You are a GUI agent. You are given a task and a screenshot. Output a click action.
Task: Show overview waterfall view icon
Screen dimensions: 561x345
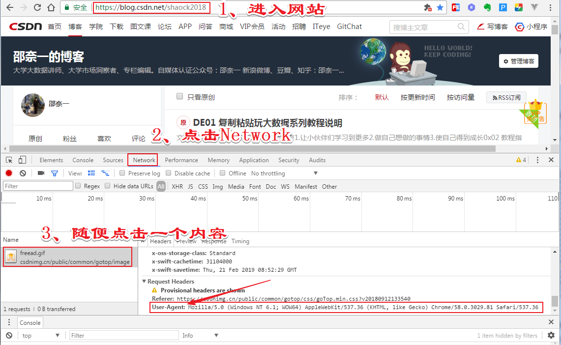click(x=105, y=173)
